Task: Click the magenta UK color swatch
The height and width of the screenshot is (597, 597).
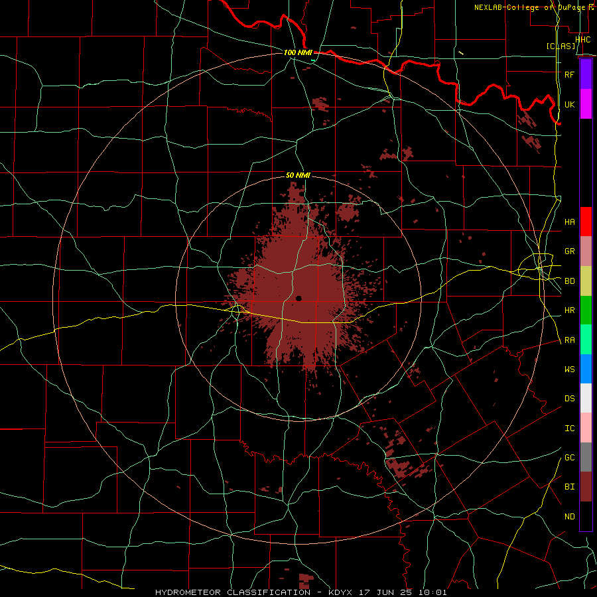Action: [586, 104]
